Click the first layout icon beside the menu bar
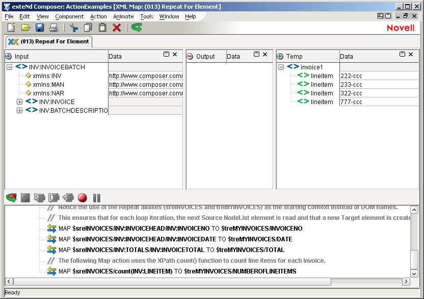The image size is (424, 299). point(380,16)
